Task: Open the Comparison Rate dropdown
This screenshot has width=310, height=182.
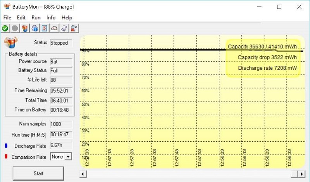Action: tap(68, 157)
